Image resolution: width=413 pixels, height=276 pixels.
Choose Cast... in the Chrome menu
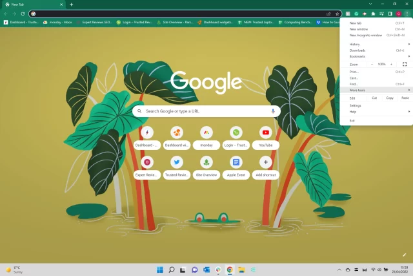376,78
